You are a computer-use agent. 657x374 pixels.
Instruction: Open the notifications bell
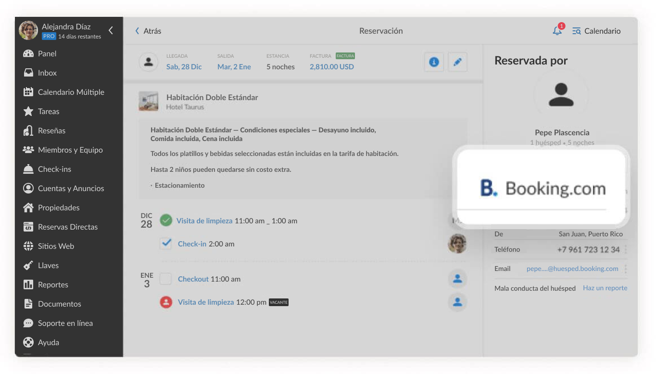pos(557,31)
